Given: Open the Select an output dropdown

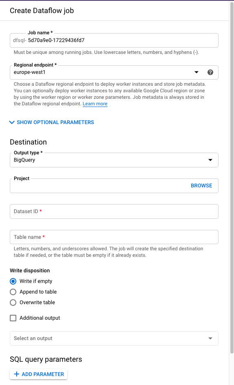Looking at the screenshot, I should [114, 338].
